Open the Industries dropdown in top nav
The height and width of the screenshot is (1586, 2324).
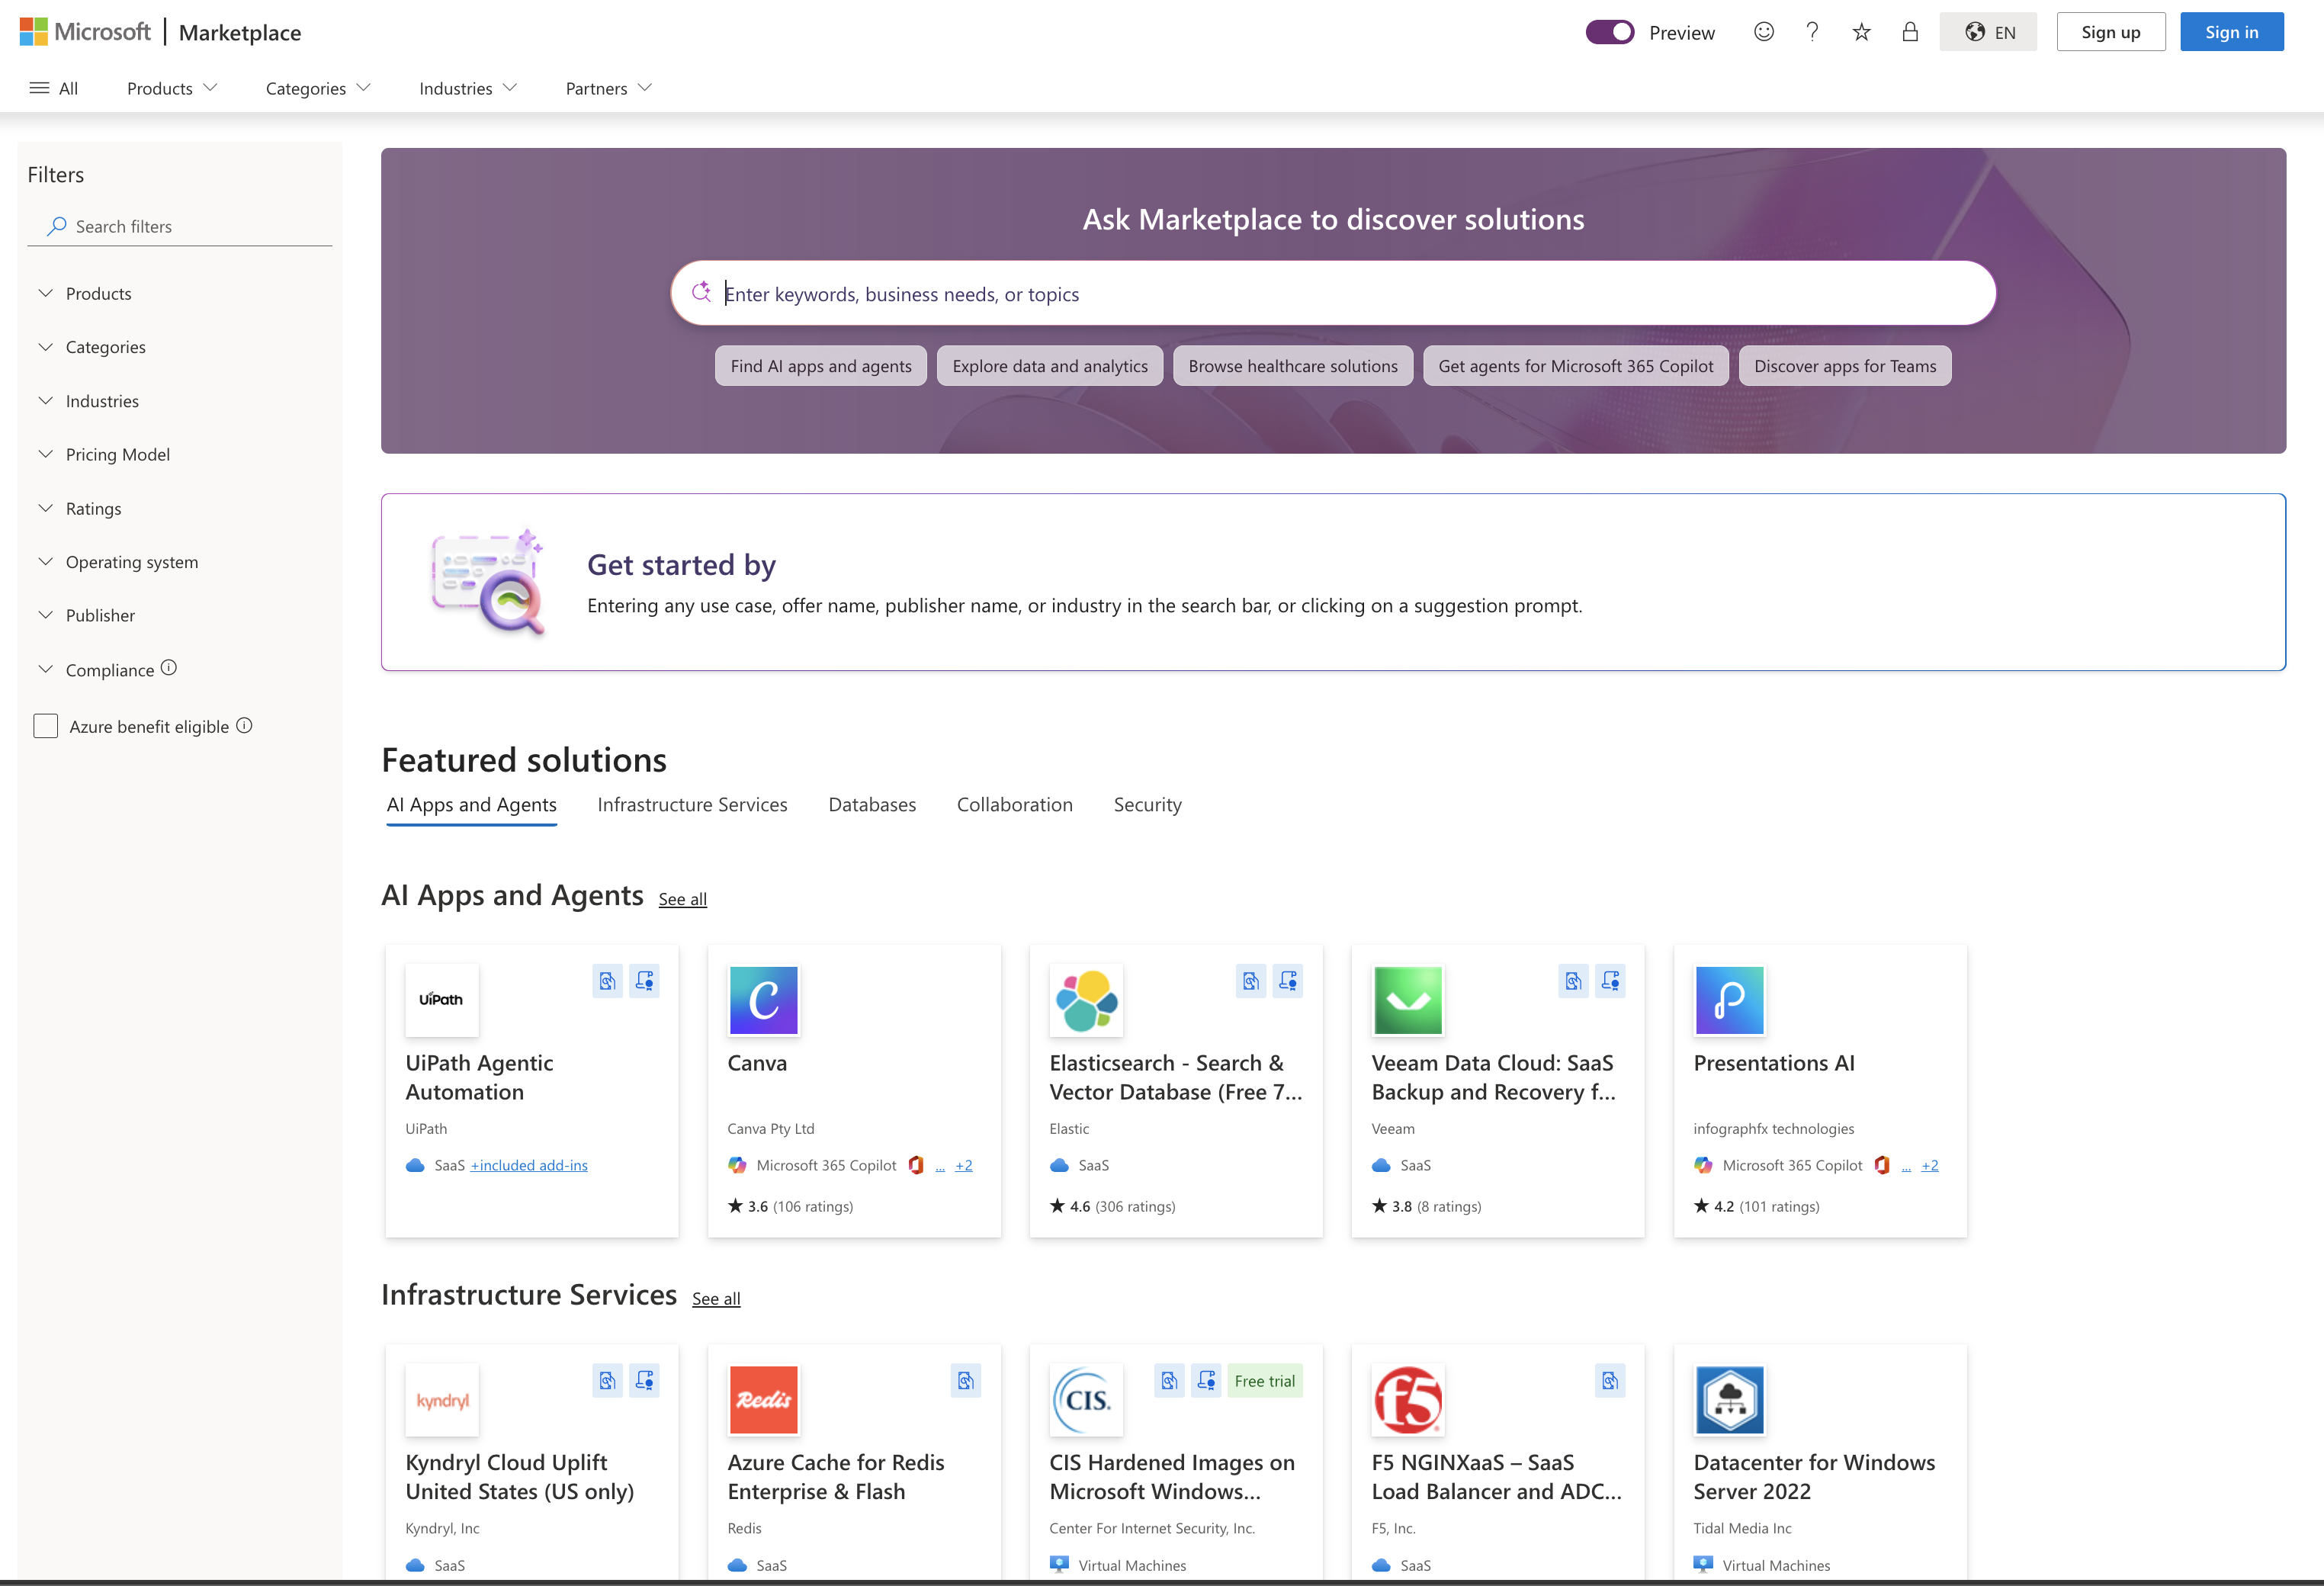click(x=468, y=88)
